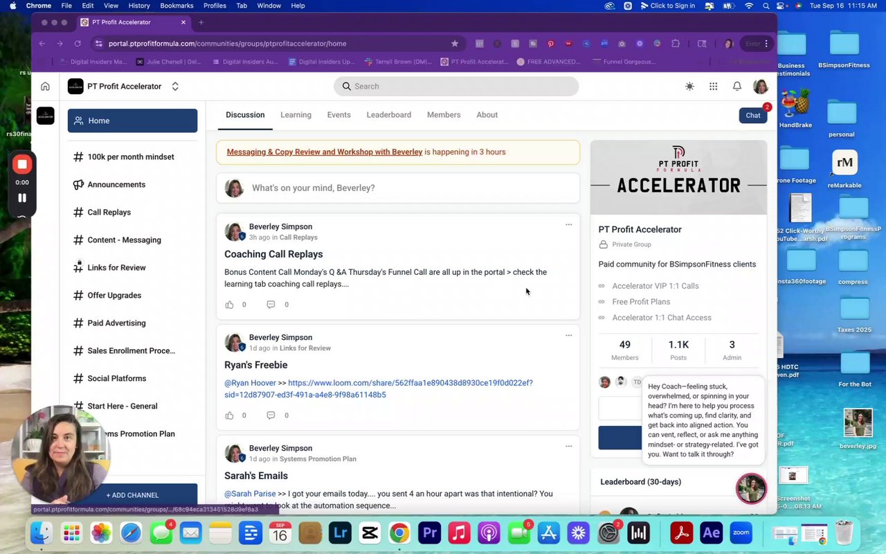Open options menu on Ryan's Freebie post
886x554 pixels.
(x=569, y=335)
